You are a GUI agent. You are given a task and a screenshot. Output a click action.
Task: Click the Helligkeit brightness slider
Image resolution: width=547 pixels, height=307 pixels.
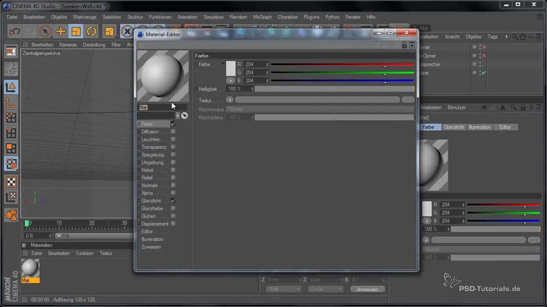pyautogui.click(x=335, y=89)
